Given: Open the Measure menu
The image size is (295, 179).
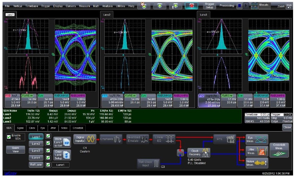Looking at the screenshot, I should [x=85, y=6].
